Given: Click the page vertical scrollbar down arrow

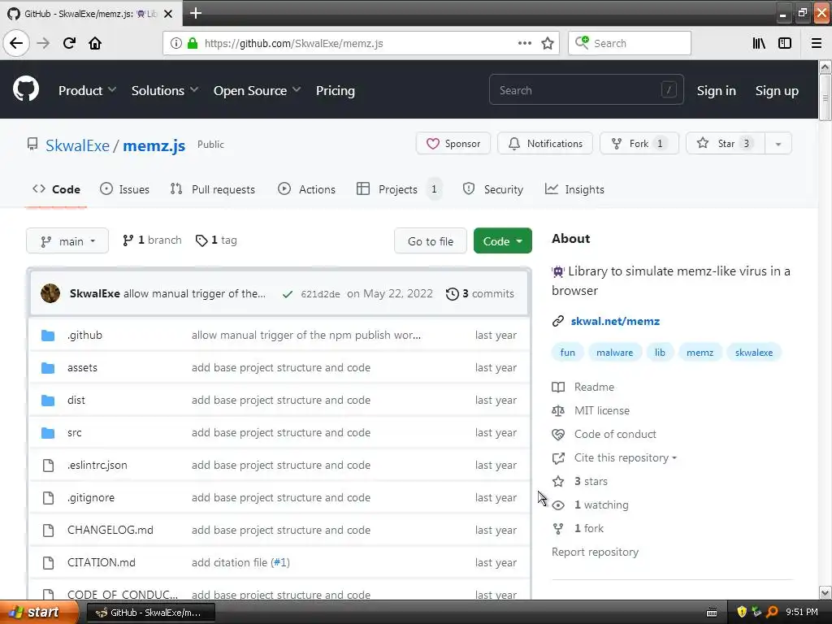Looking at the screenshot, I should (x=825, y=593).
